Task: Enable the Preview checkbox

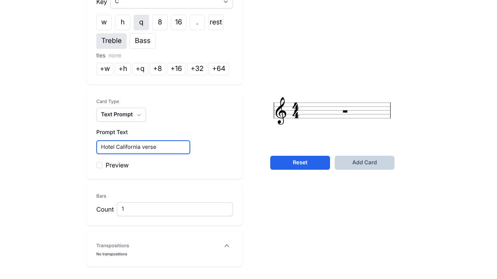Action: (x=99, y=165)
